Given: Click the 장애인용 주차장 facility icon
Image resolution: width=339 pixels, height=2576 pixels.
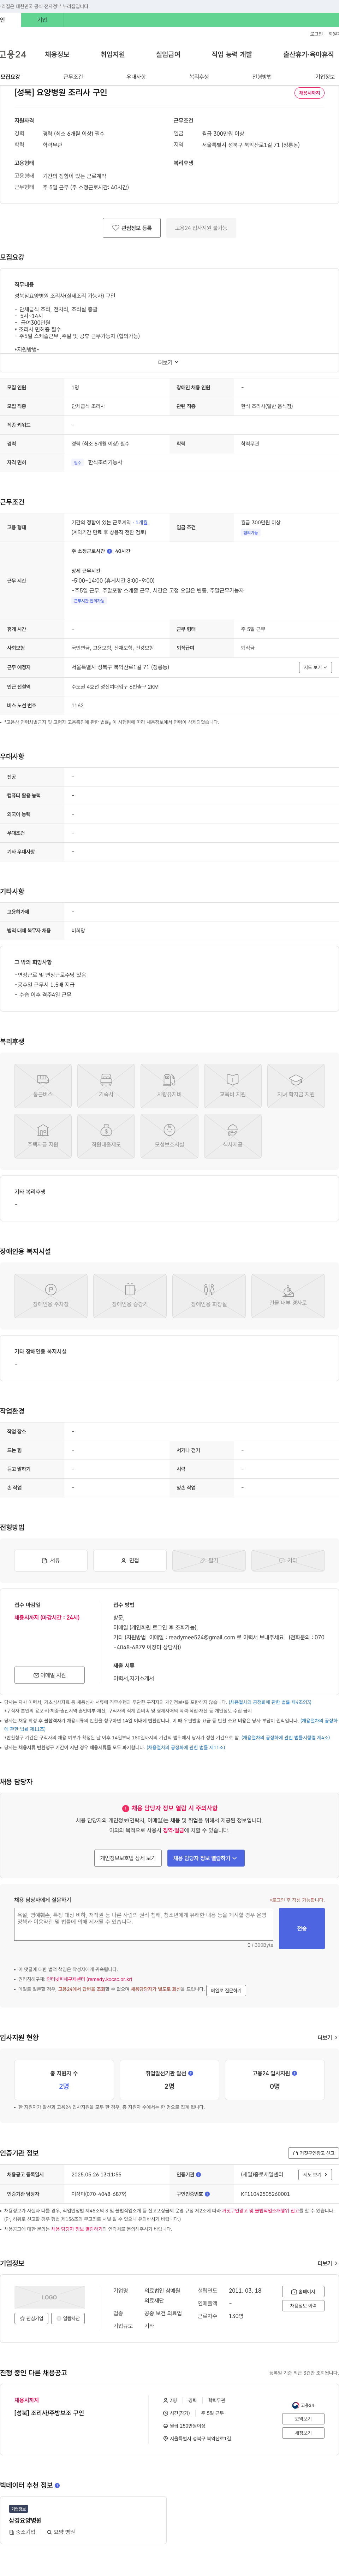Looking at the screenshot, I should point(51,1296).
